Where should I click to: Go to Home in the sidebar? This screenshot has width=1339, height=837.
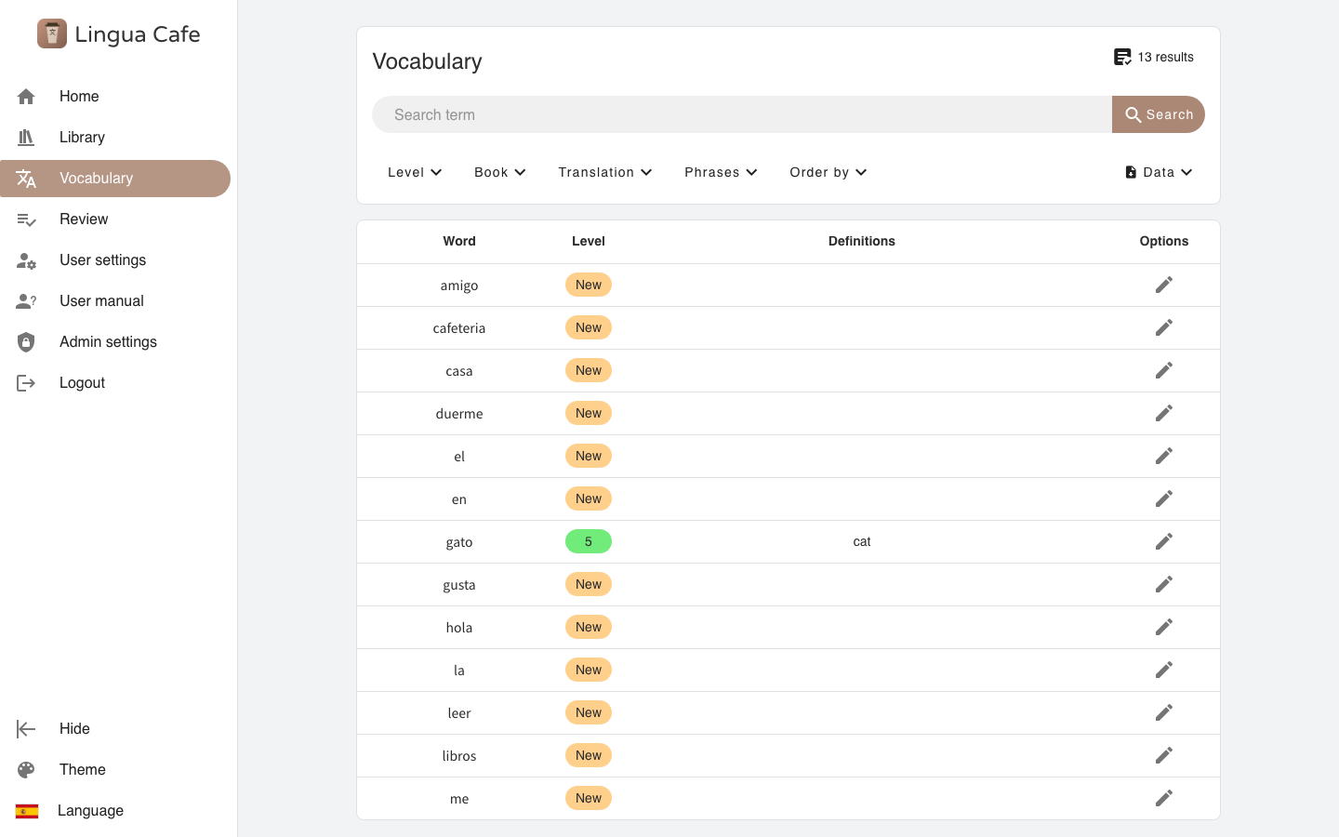[x=115, y=97]
